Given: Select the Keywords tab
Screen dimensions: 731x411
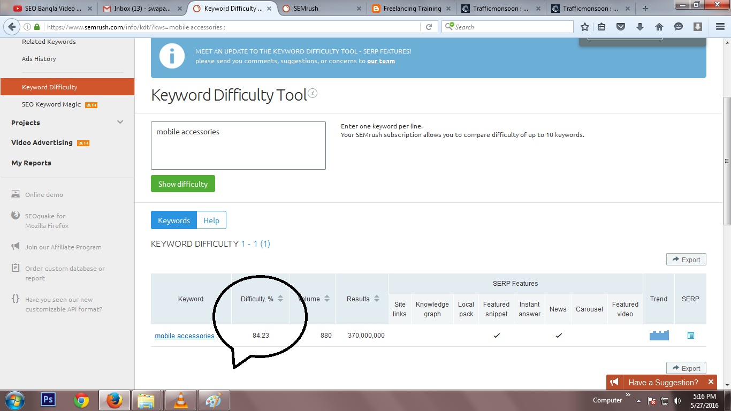Looking at the screenshot, I should point(174,220).
